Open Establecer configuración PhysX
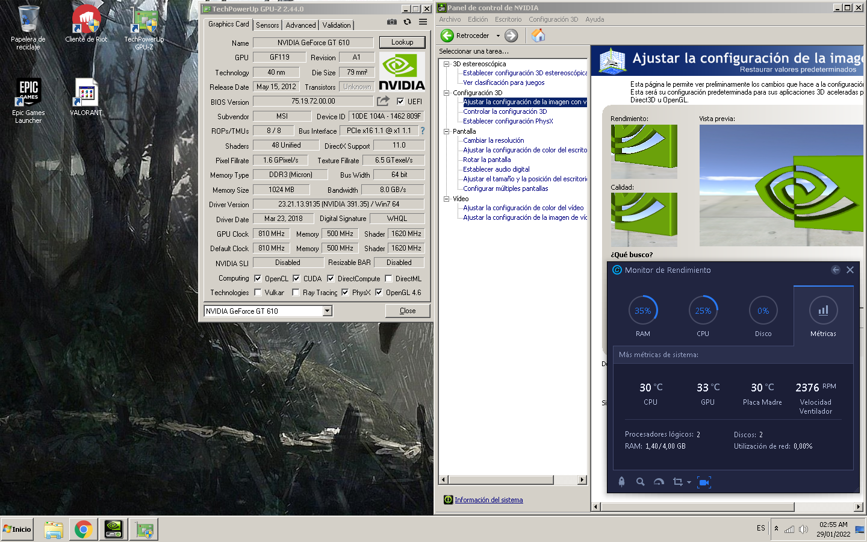Viewport: 867px width, 542px height. click(x=508, y=121)
